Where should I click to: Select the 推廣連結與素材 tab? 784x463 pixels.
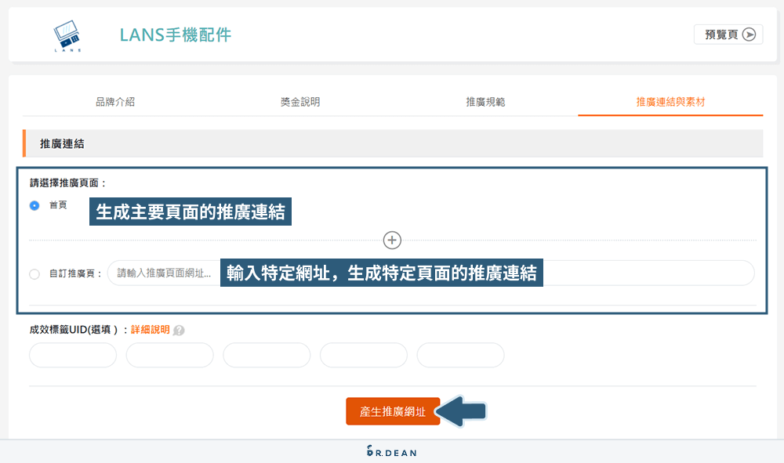669,100
